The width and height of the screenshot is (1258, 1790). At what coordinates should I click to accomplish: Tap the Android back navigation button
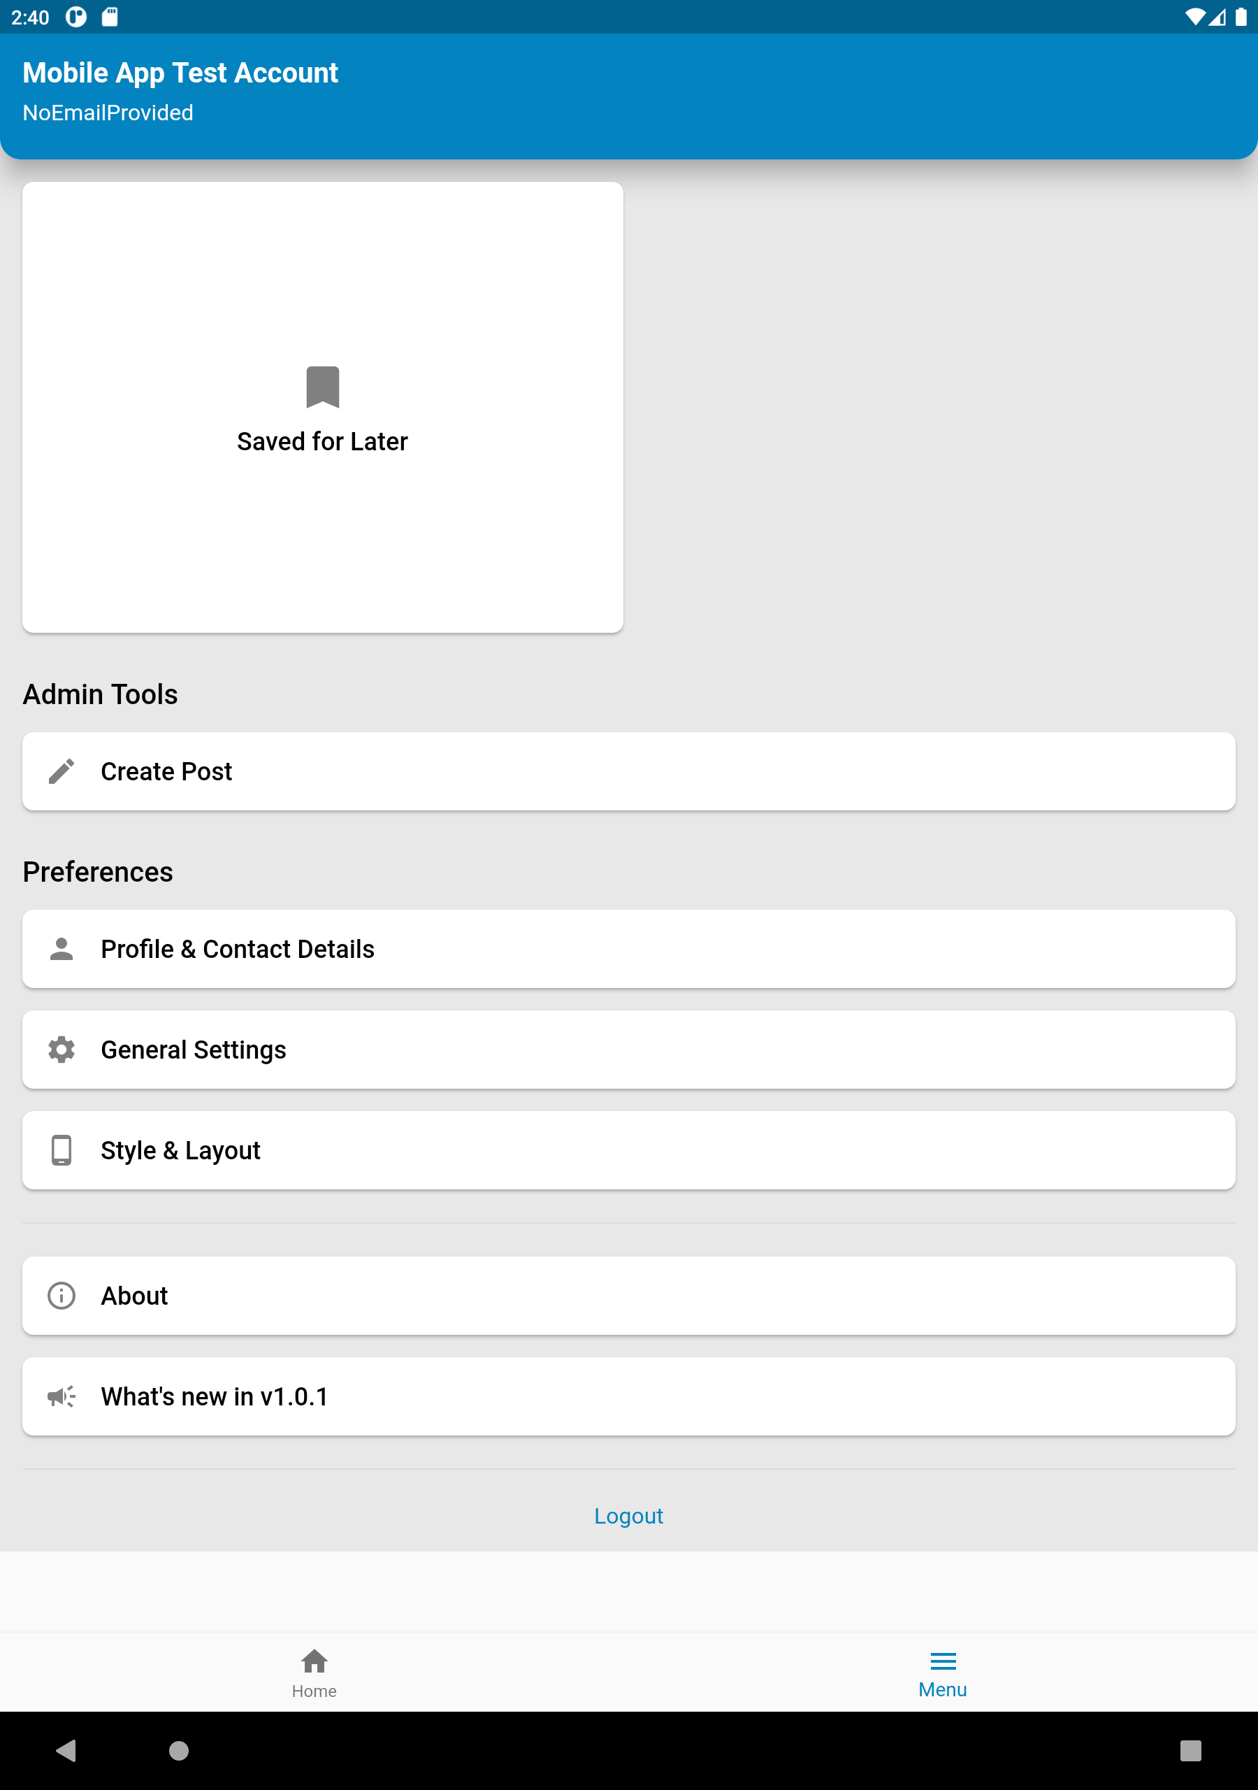click(67, 1751)
